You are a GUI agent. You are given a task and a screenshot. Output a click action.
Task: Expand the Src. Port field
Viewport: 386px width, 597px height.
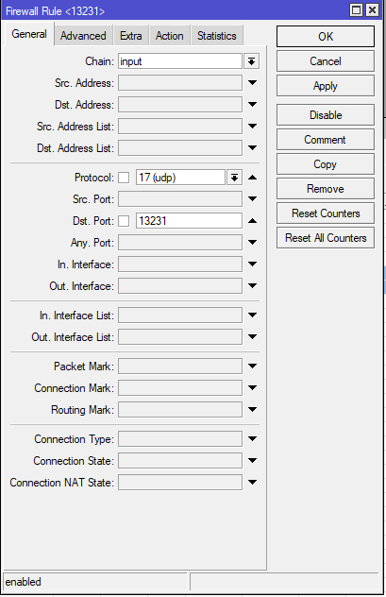[253, 198]
